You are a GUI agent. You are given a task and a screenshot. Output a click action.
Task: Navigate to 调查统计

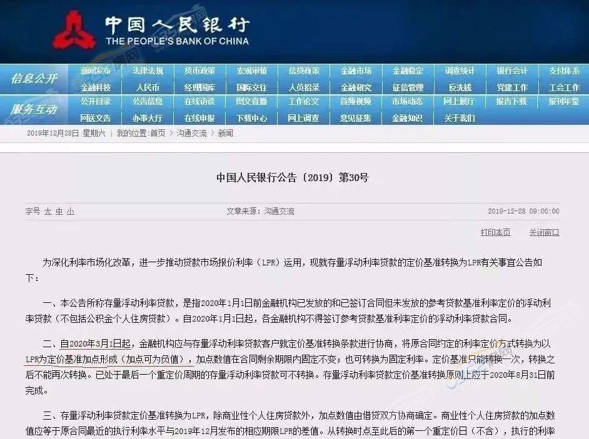(x=460, y=71)
